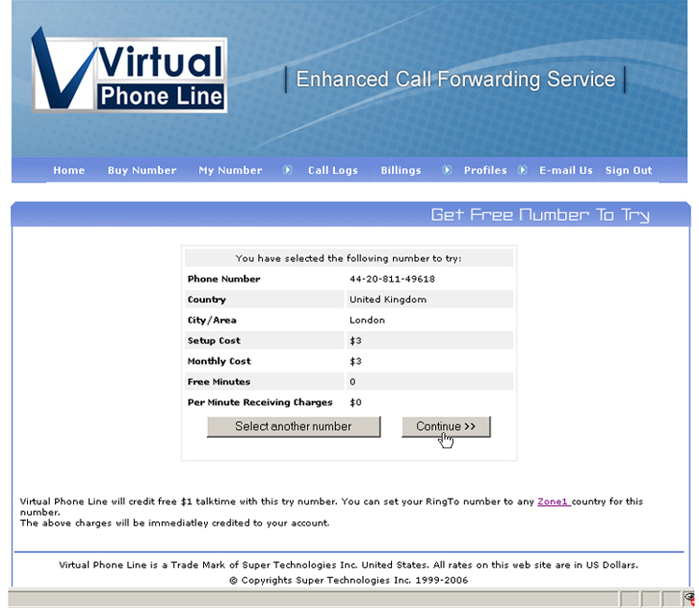Click the E-mail Us link
This screenshot has height=608, width=699.
[566, 170]
